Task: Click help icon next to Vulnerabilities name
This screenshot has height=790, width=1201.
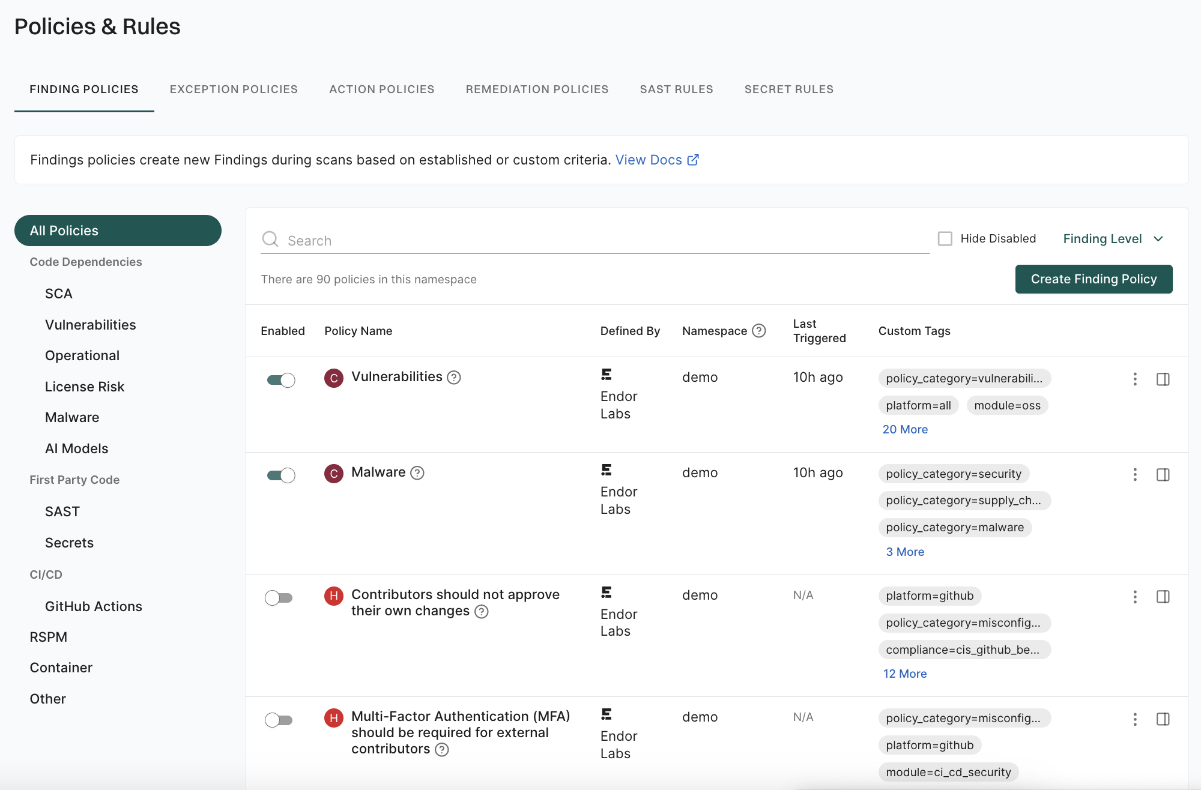Action: [454, 378]
